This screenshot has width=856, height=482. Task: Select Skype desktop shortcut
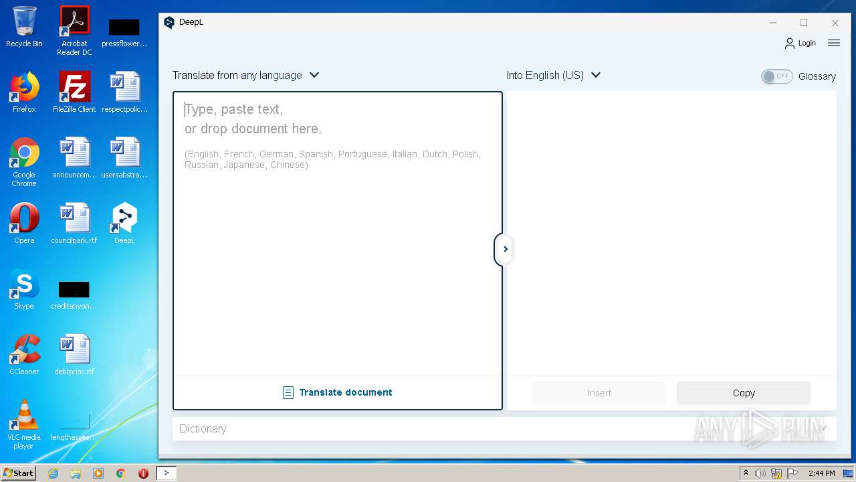(24, 289)
